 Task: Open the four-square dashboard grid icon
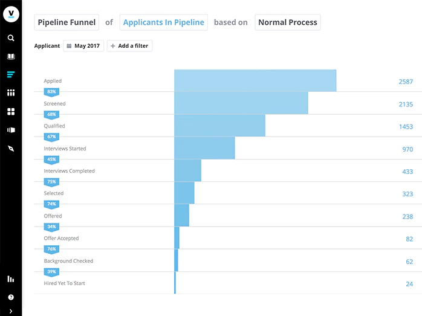[11, 111]
